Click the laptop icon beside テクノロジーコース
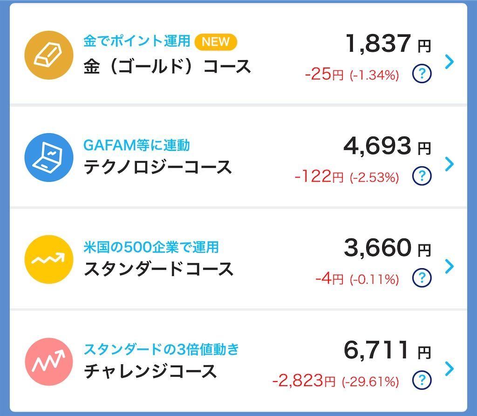This screenshot has width=477, height=416. click(x=49, y=157)
